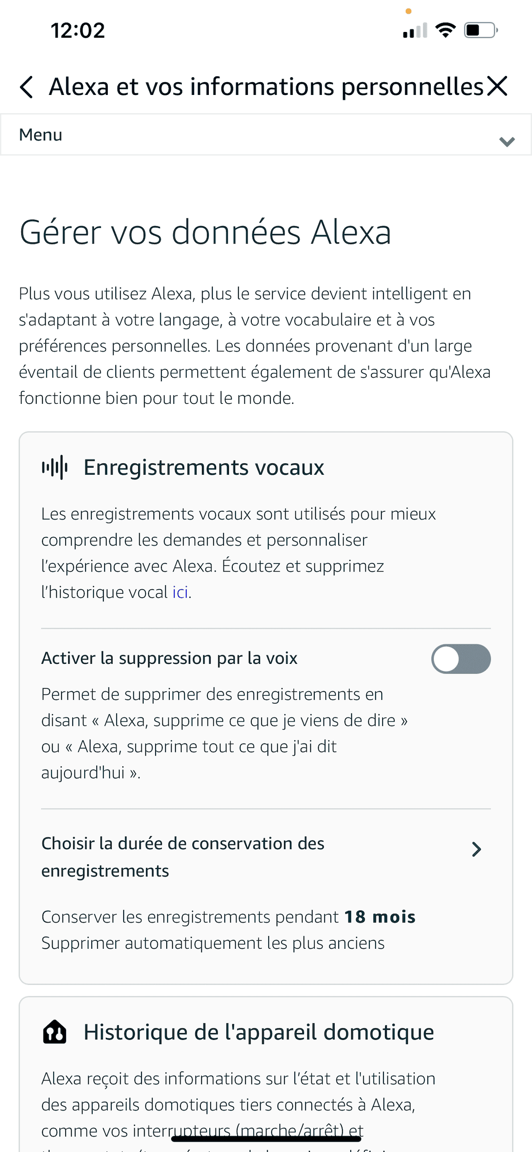Tap the cellular signal bars icon
Image resolution: width=532 pixels, height=1152 pixels.
coord(415,31)
